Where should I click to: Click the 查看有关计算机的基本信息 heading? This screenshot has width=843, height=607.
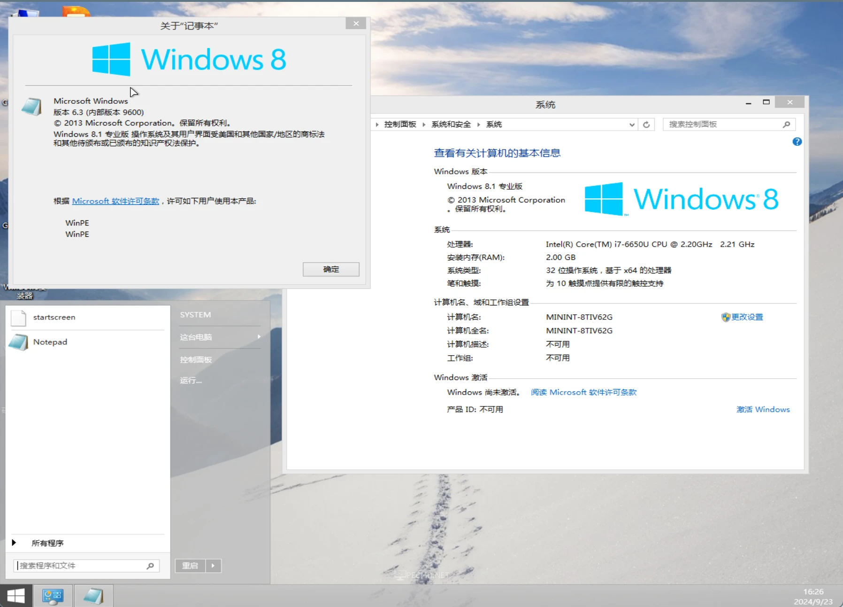click(497, 153)
